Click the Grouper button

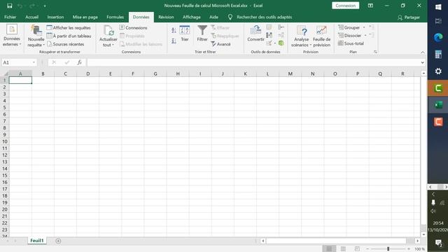tap(349, 27)
